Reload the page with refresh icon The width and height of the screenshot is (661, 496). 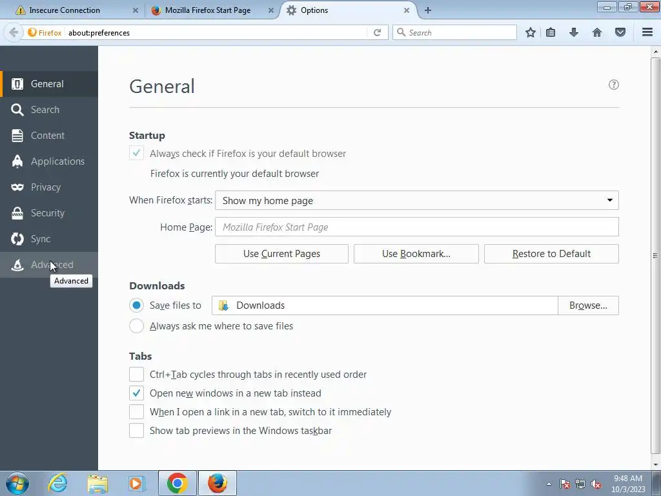pos(377,32)
